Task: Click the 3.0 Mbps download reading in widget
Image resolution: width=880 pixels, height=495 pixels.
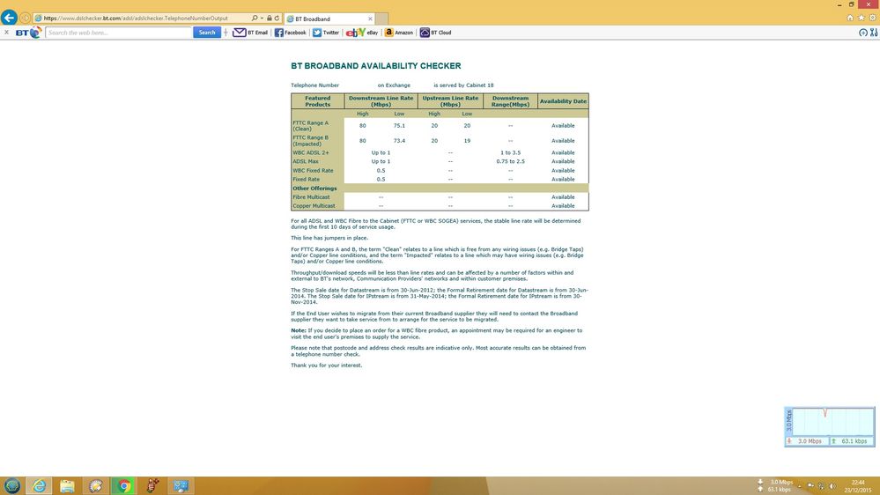Action: coord(806,441)
